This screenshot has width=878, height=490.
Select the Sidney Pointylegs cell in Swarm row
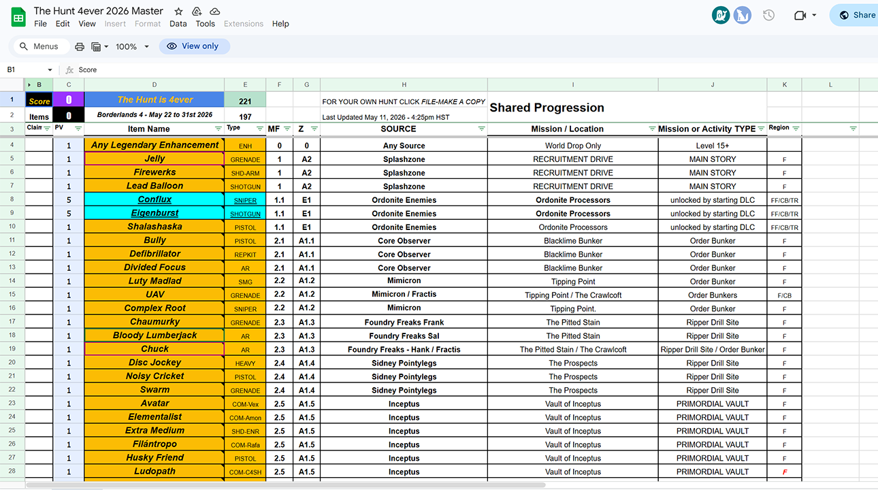point(404,390)
